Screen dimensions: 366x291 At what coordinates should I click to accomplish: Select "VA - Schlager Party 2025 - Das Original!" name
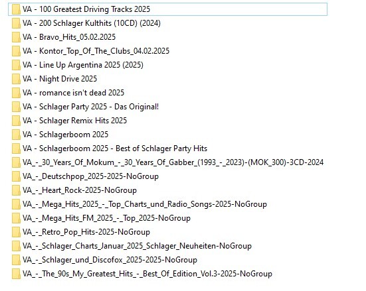coord(90,107)
